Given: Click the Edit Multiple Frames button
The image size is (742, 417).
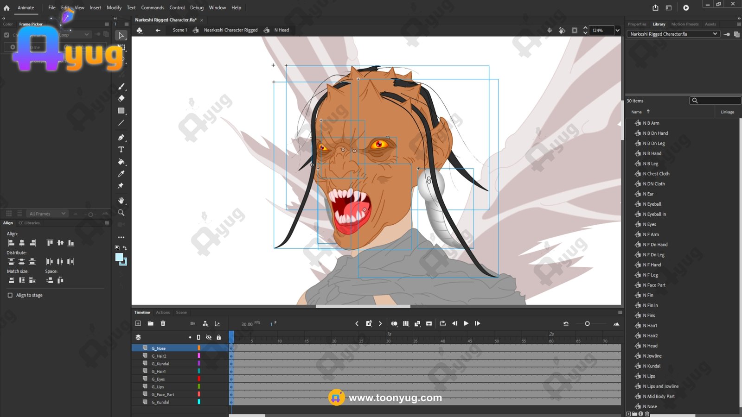Looking at the screenshot, I should [x=406, y=323].
